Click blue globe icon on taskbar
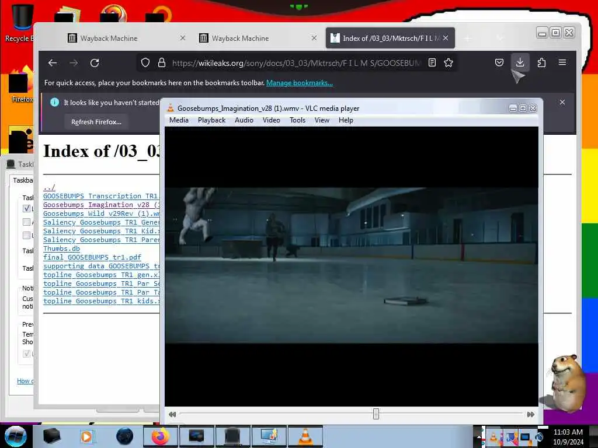Screen dimensions: 598x448 coord(125,436)
